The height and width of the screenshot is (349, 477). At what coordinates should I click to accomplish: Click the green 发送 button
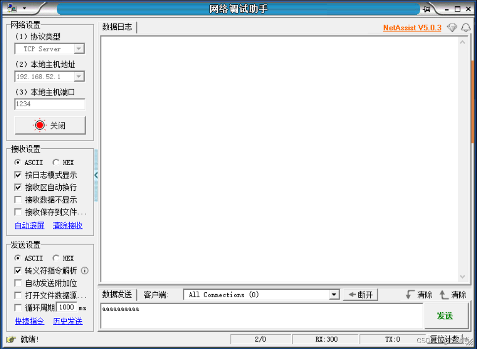(445, 316)
